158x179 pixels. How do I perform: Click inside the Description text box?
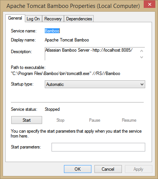pos(91,54)
